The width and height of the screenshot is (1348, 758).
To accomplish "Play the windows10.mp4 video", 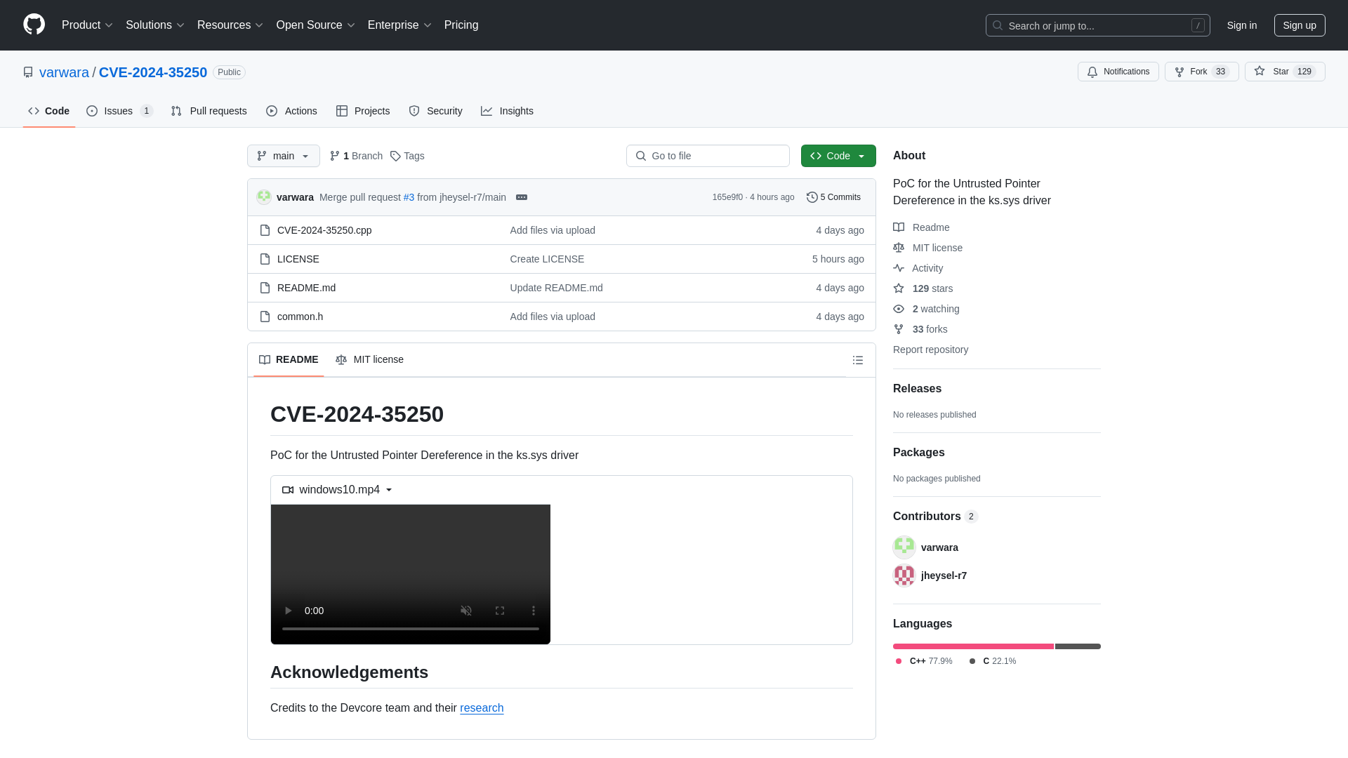I will point(287,610).
